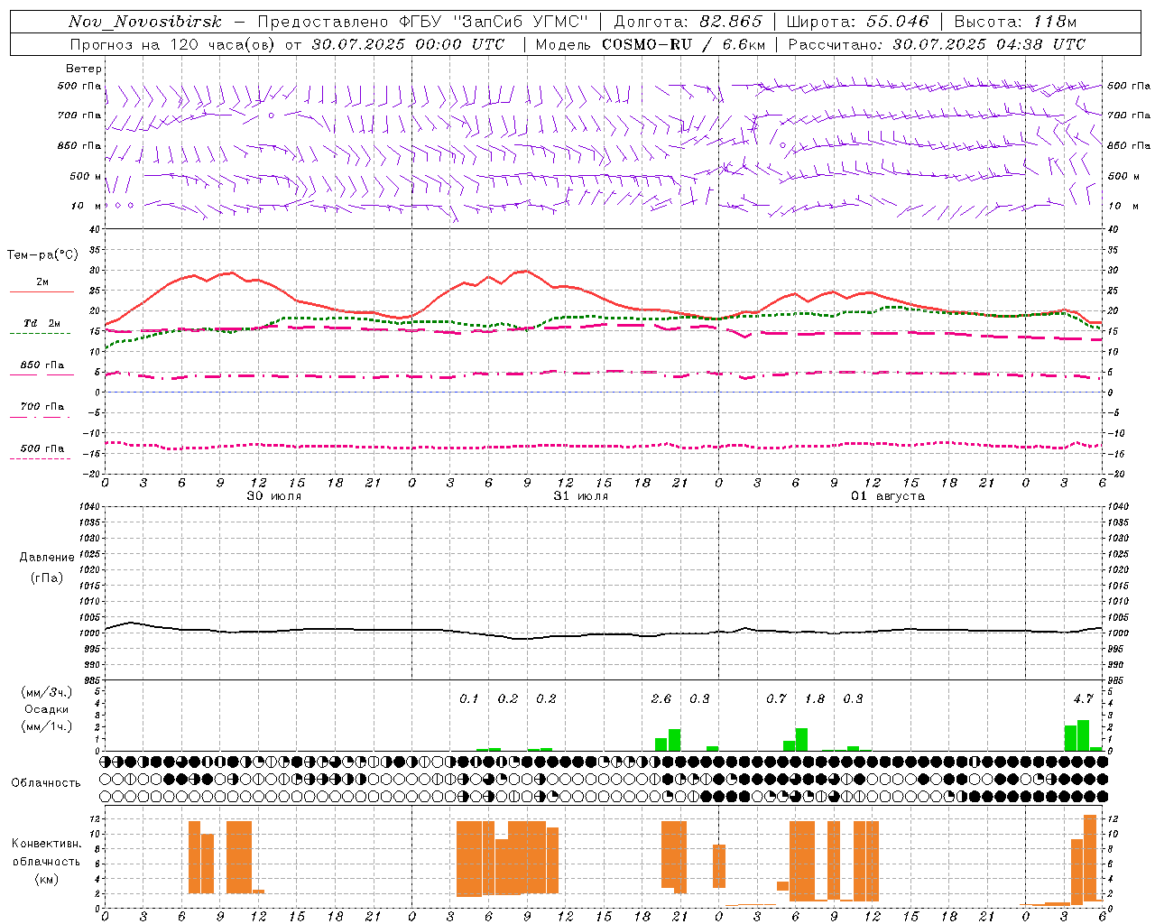Select the 0.1 precipitation value
1155x924 pixels.
(469, 699)
